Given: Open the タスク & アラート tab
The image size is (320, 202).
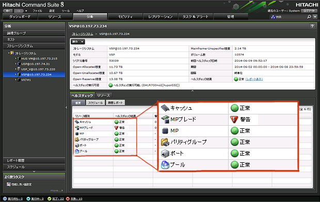Looking at the screenshot, I should (x=195, y=16).
